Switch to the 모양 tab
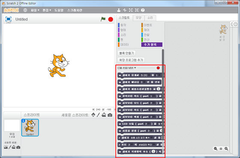 pyautogui.click(x=138, y=18)
